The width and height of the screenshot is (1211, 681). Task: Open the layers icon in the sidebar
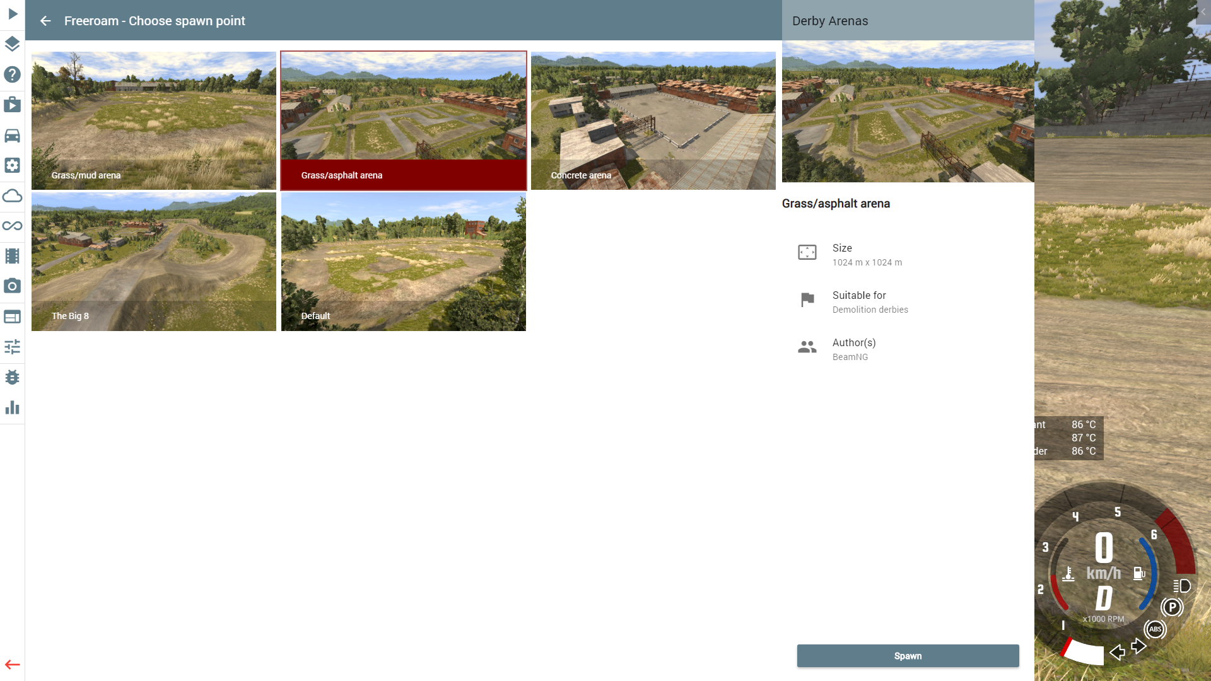pyautogui.click(x=13, y=44)
